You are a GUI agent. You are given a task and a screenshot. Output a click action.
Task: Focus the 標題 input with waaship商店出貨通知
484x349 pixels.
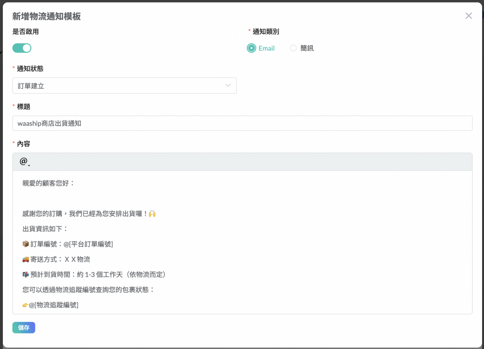242,123
